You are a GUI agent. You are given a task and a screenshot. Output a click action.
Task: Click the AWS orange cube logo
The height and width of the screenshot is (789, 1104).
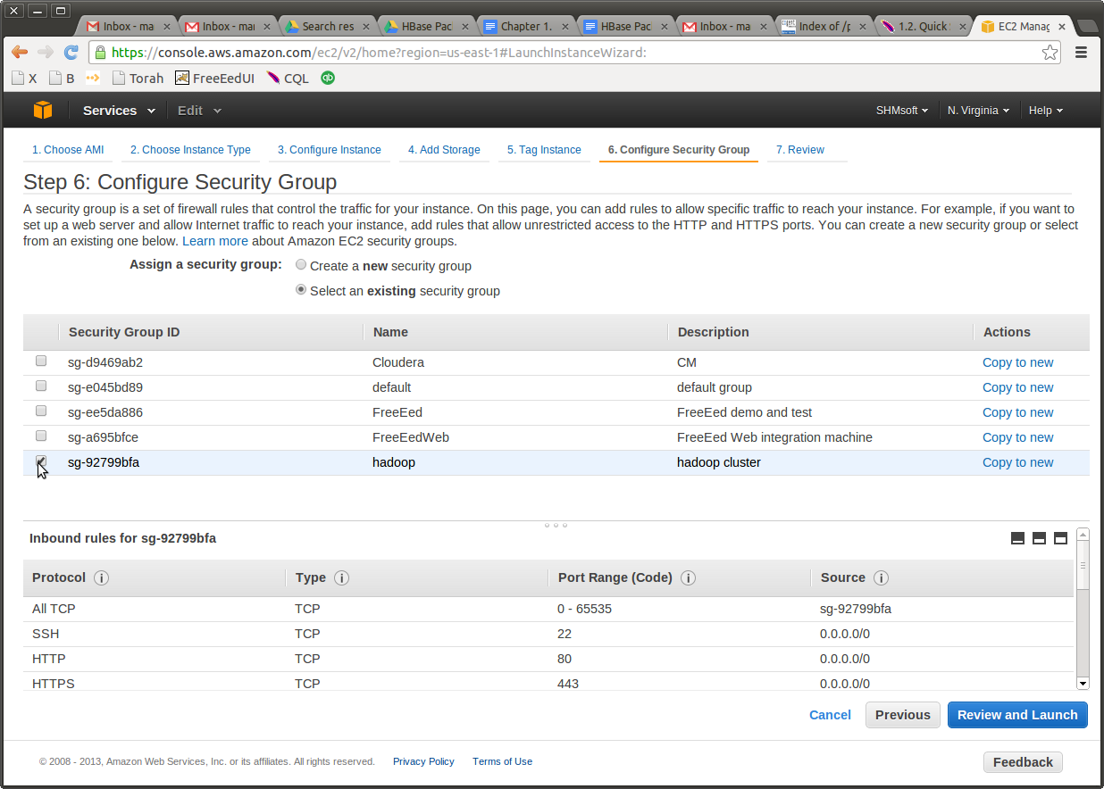[x=43, y=111]
